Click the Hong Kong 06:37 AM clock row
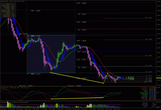 (x=148, y=93)
